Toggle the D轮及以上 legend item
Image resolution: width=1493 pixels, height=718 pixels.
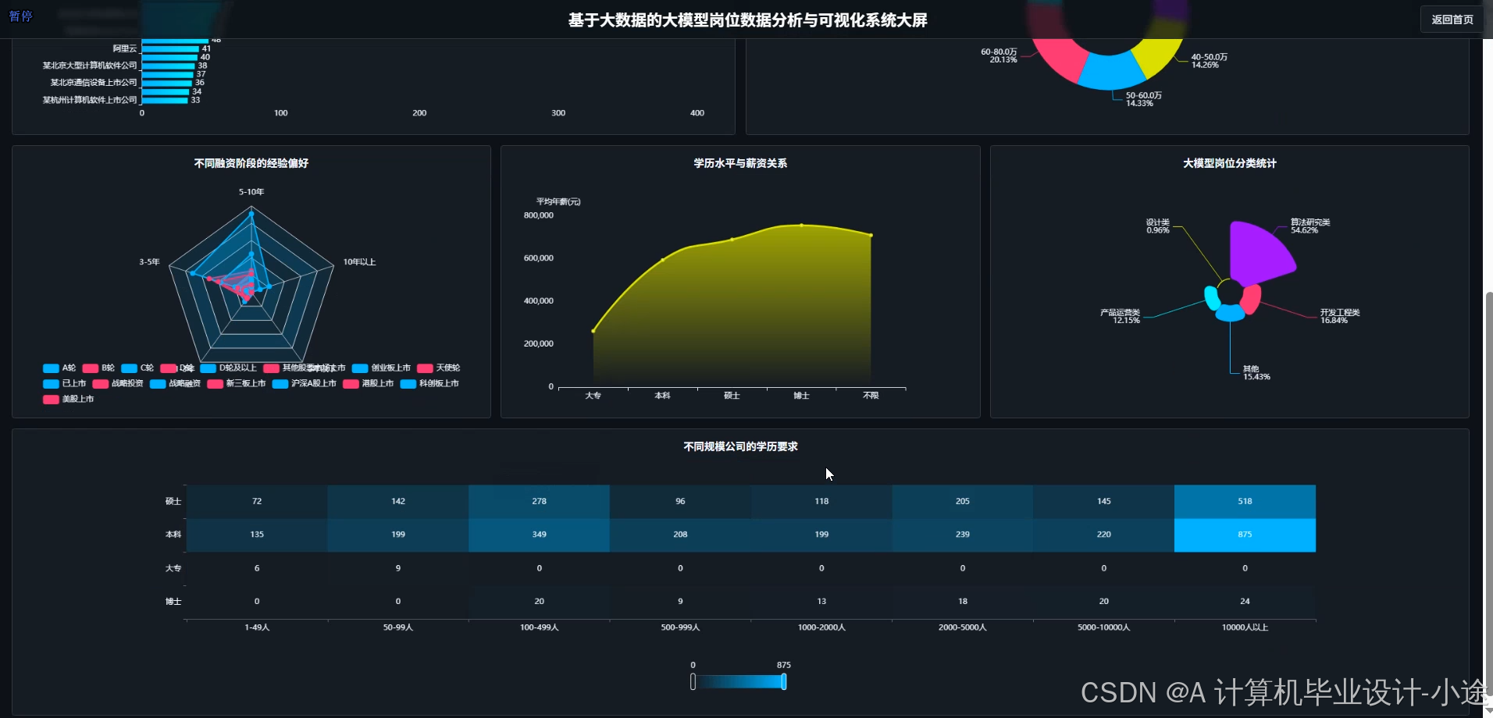coord(228,368)
